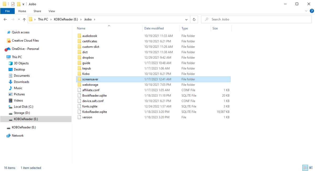Click the refresh button beside address bar
Image resolution: width=315 pixels, height=171 pixels.
194,19
